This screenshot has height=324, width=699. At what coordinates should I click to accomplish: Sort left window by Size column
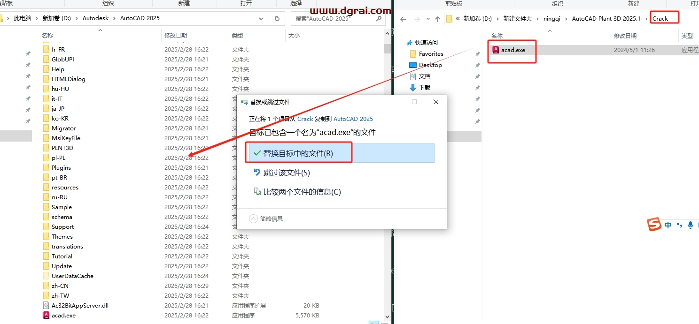point(294,35)
